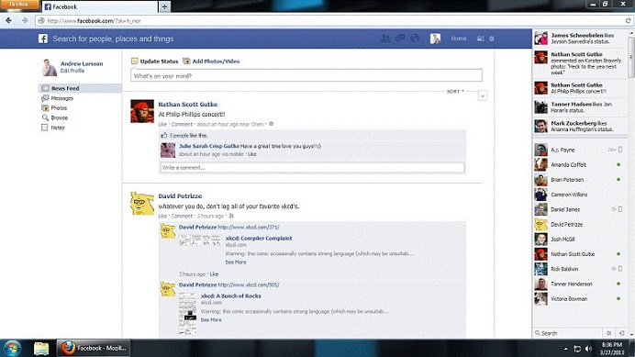Like Nathan Scott Gutke's concert post
The image size is (635, 357).
(162, 125)
